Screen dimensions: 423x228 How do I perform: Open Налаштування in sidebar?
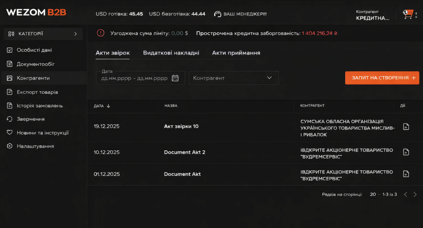click(x=35, y=146)
